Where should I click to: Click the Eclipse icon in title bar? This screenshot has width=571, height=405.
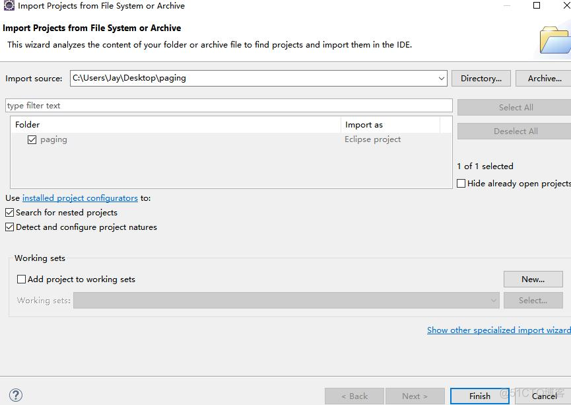tap(9, 6)
